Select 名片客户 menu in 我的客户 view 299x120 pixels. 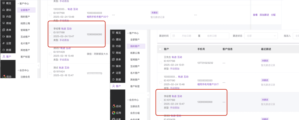point(135,73)
